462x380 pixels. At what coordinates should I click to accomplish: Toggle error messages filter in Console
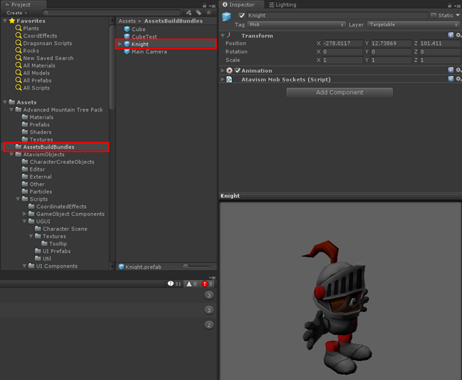(208, 284)
